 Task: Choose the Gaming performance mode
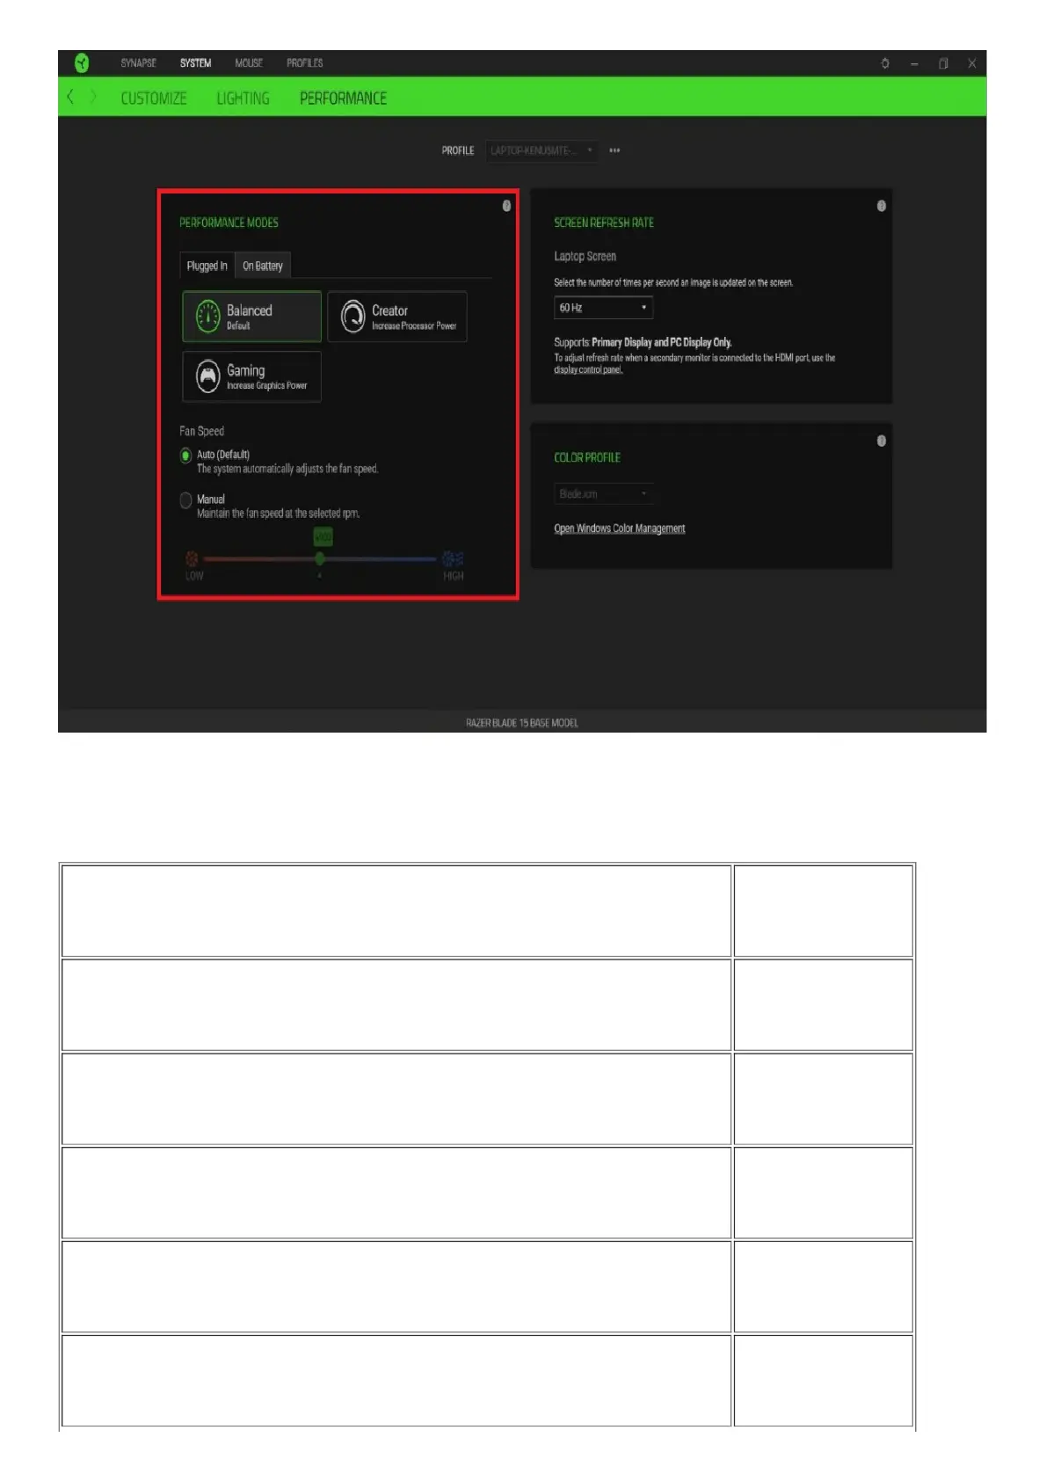tap(252, 376)
